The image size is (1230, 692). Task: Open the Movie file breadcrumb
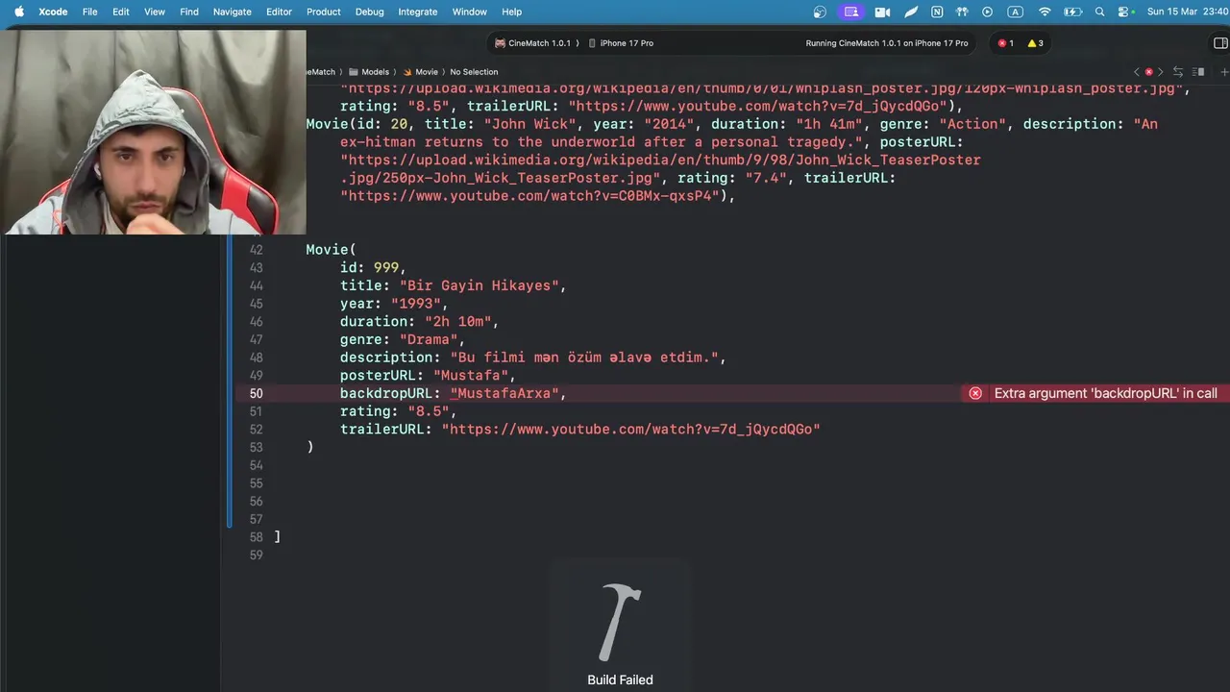[x=420, y=72]
